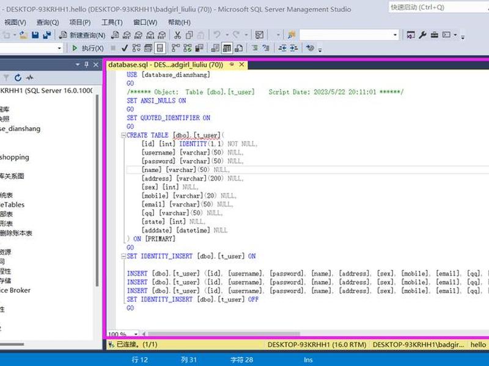This screenshot has width=489, height=366.
Task: Click the Decrease Indent icon
Action: pos(282,48)
